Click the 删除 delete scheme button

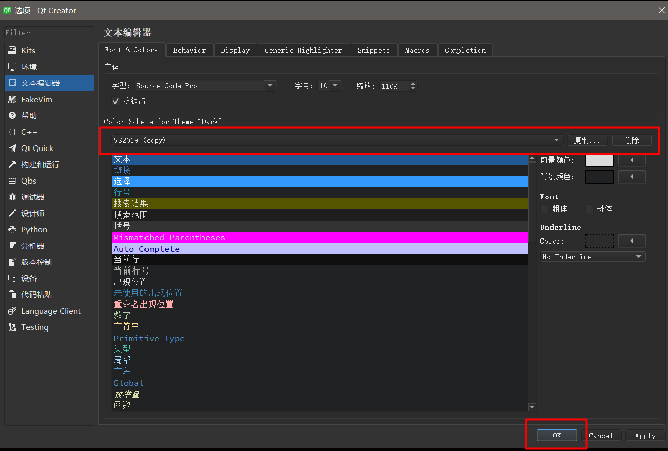point(631,140)
